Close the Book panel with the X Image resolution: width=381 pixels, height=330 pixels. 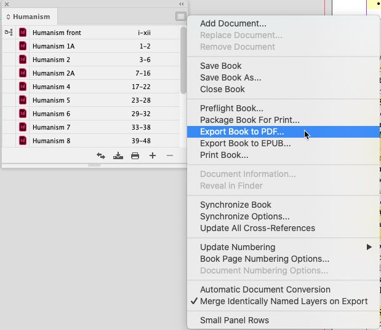point(7,4)
